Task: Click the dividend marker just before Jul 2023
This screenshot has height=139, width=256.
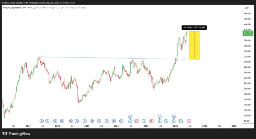Action: 99,121
